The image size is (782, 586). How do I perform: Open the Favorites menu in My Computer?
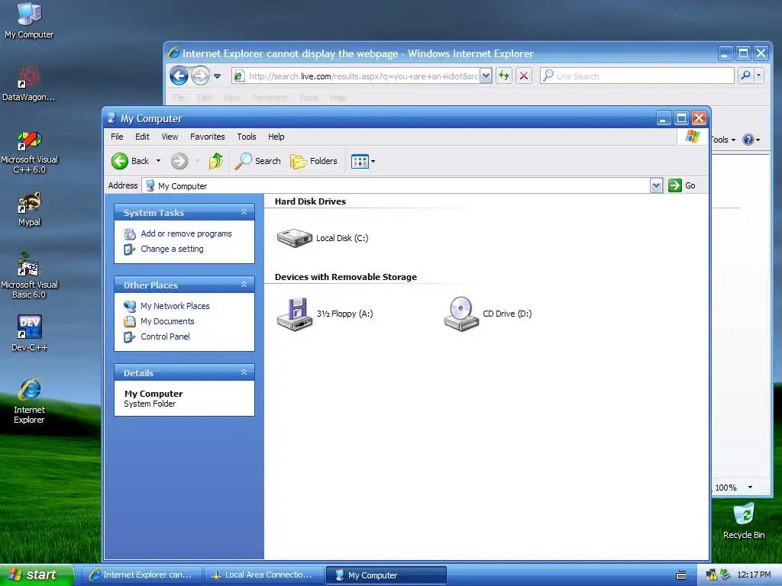(208, 137)
